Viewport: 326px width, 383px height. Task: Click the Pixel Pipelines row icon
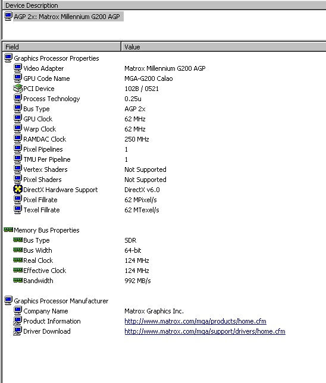(x=18, y=149)
